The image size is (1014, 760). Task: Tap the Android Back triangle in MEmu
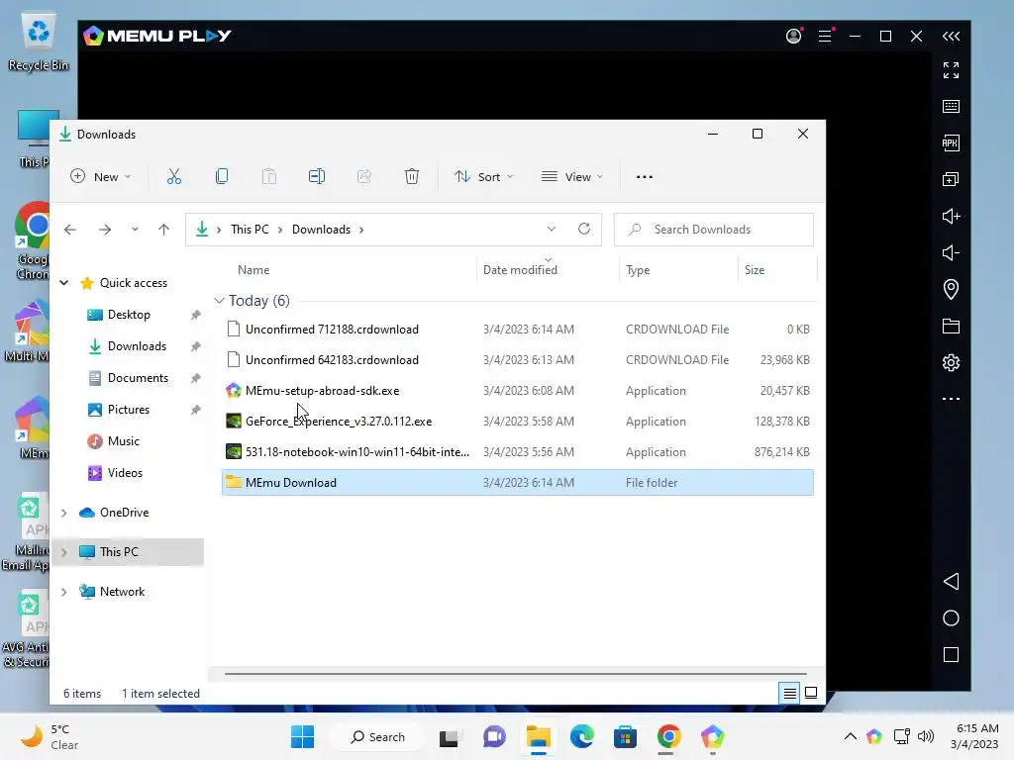pos(951,581)
